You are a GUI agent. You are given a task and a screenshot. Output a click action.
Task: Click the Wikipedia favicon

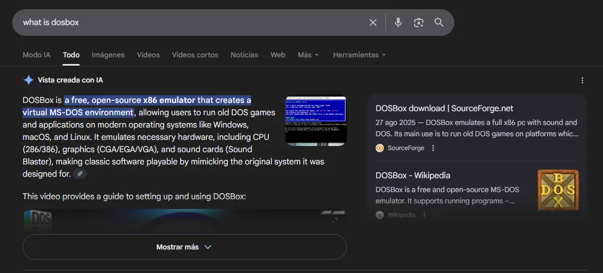pyautogui.click(x=380, y=215)
